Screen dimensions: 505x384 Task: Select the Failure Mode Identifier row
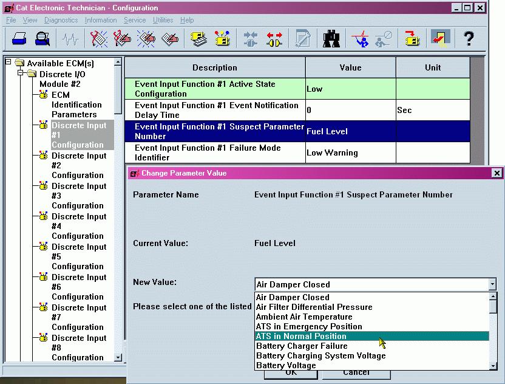click(297, 153)
